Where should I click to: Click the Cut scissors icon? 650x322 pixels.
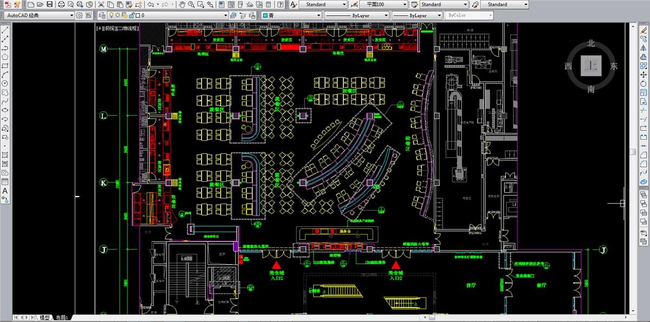101,4
